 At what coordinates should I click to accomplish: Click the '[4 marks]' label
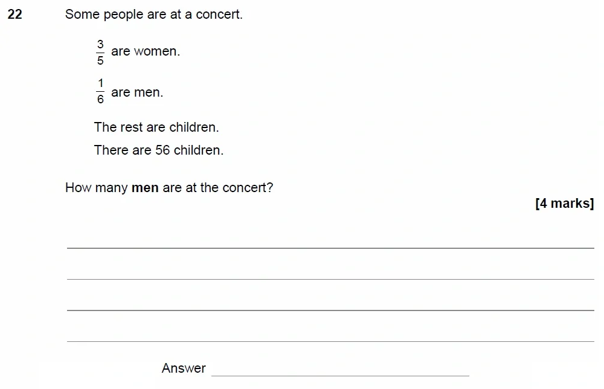[564, 204]
